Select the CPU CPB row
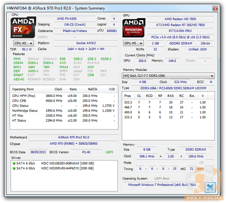Screen dimensions: 226x203 coord(64,101)
